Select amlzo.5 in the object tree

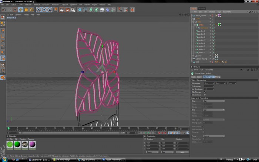coord(202,46)
